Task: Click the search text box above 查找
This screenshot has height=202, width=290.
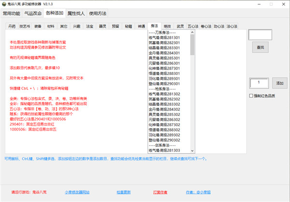Action: click(260, 35)
